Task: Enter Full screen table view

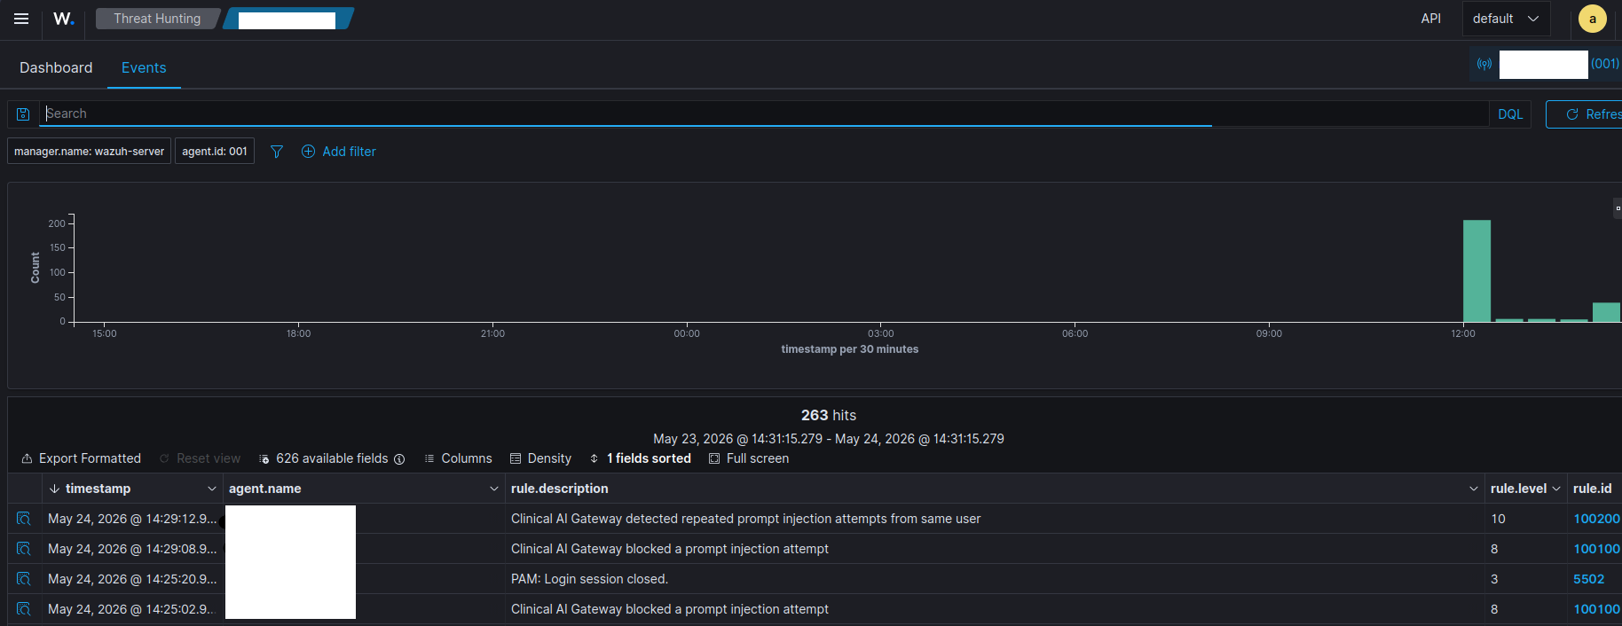Action: pos(749,458)
